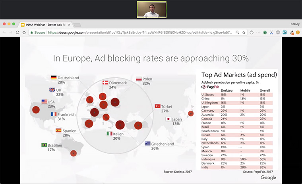Click the Danish flag beside Dänemark

pyautogui.click(x=105, y=82)
